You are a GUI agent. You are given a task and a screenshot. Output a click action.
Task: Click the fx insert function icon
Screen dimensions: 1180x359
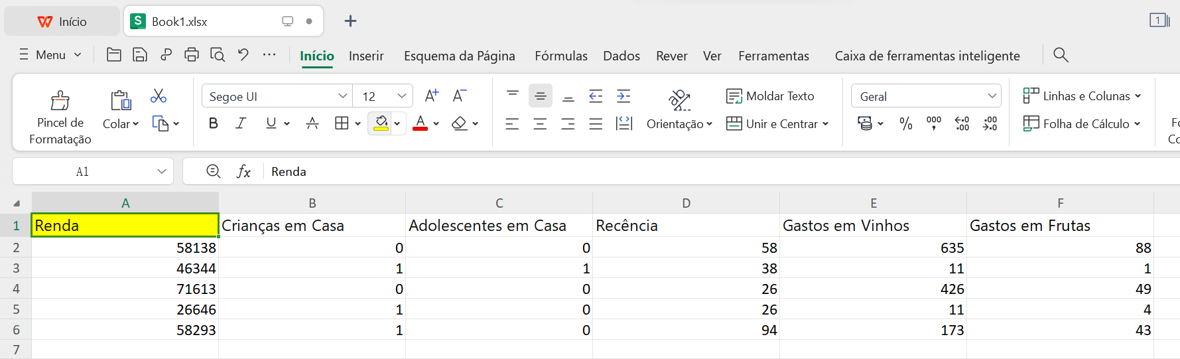243,172
